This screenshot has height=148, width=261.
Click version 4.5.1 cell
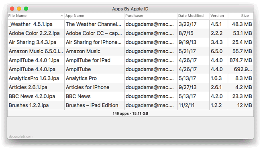pos(218,24)
